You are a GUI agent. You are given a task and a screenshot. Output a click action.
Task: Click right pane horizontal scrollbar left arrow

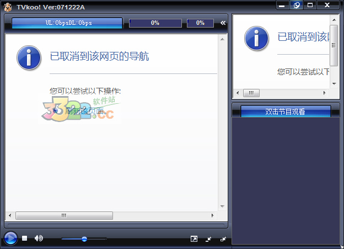[x=238, y=93]
